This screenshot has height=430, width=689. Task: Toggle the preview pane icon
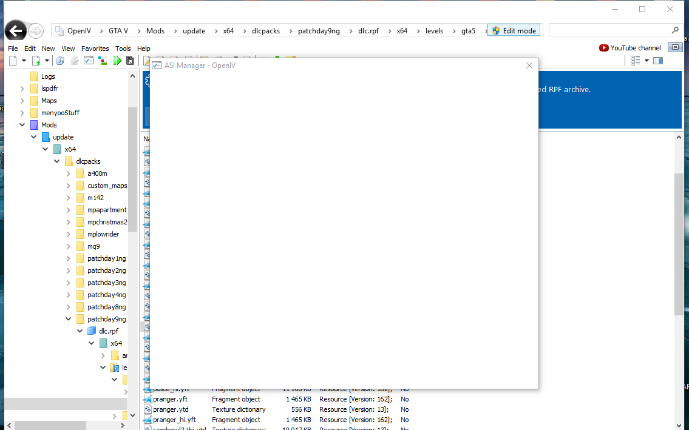[x=658, y=61]
